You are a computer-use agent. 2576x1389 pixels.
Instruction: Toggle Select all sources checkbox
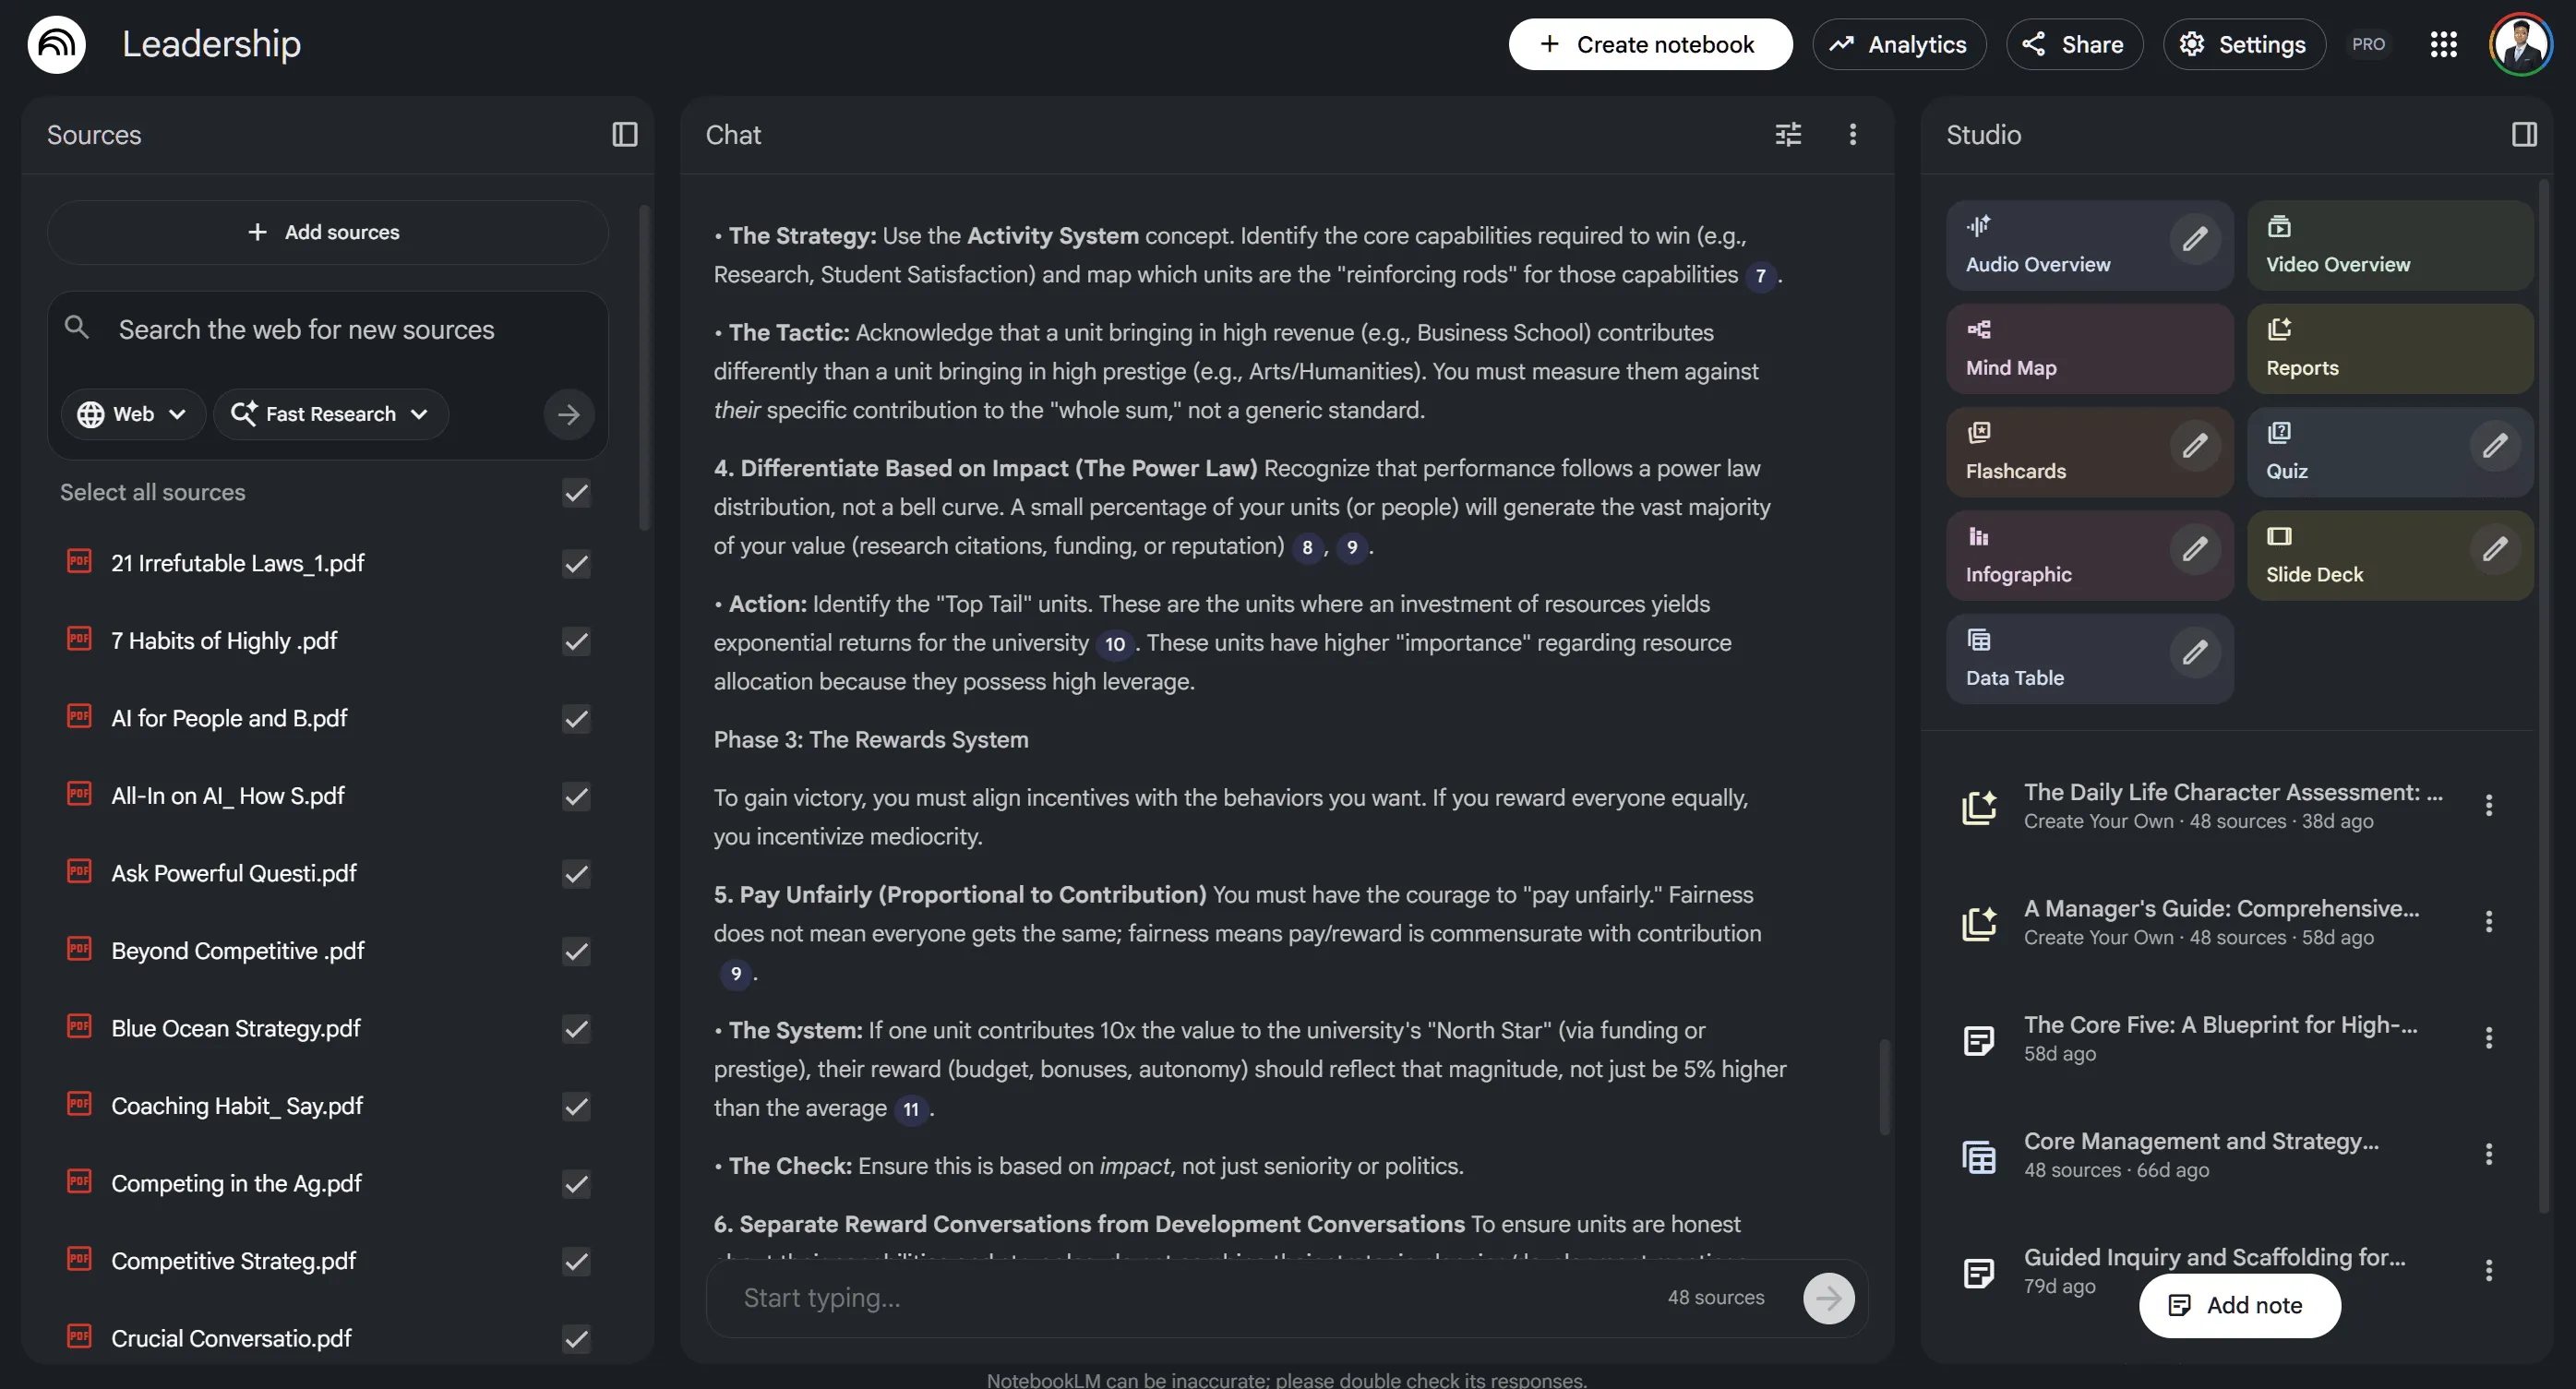click(576, 492)
